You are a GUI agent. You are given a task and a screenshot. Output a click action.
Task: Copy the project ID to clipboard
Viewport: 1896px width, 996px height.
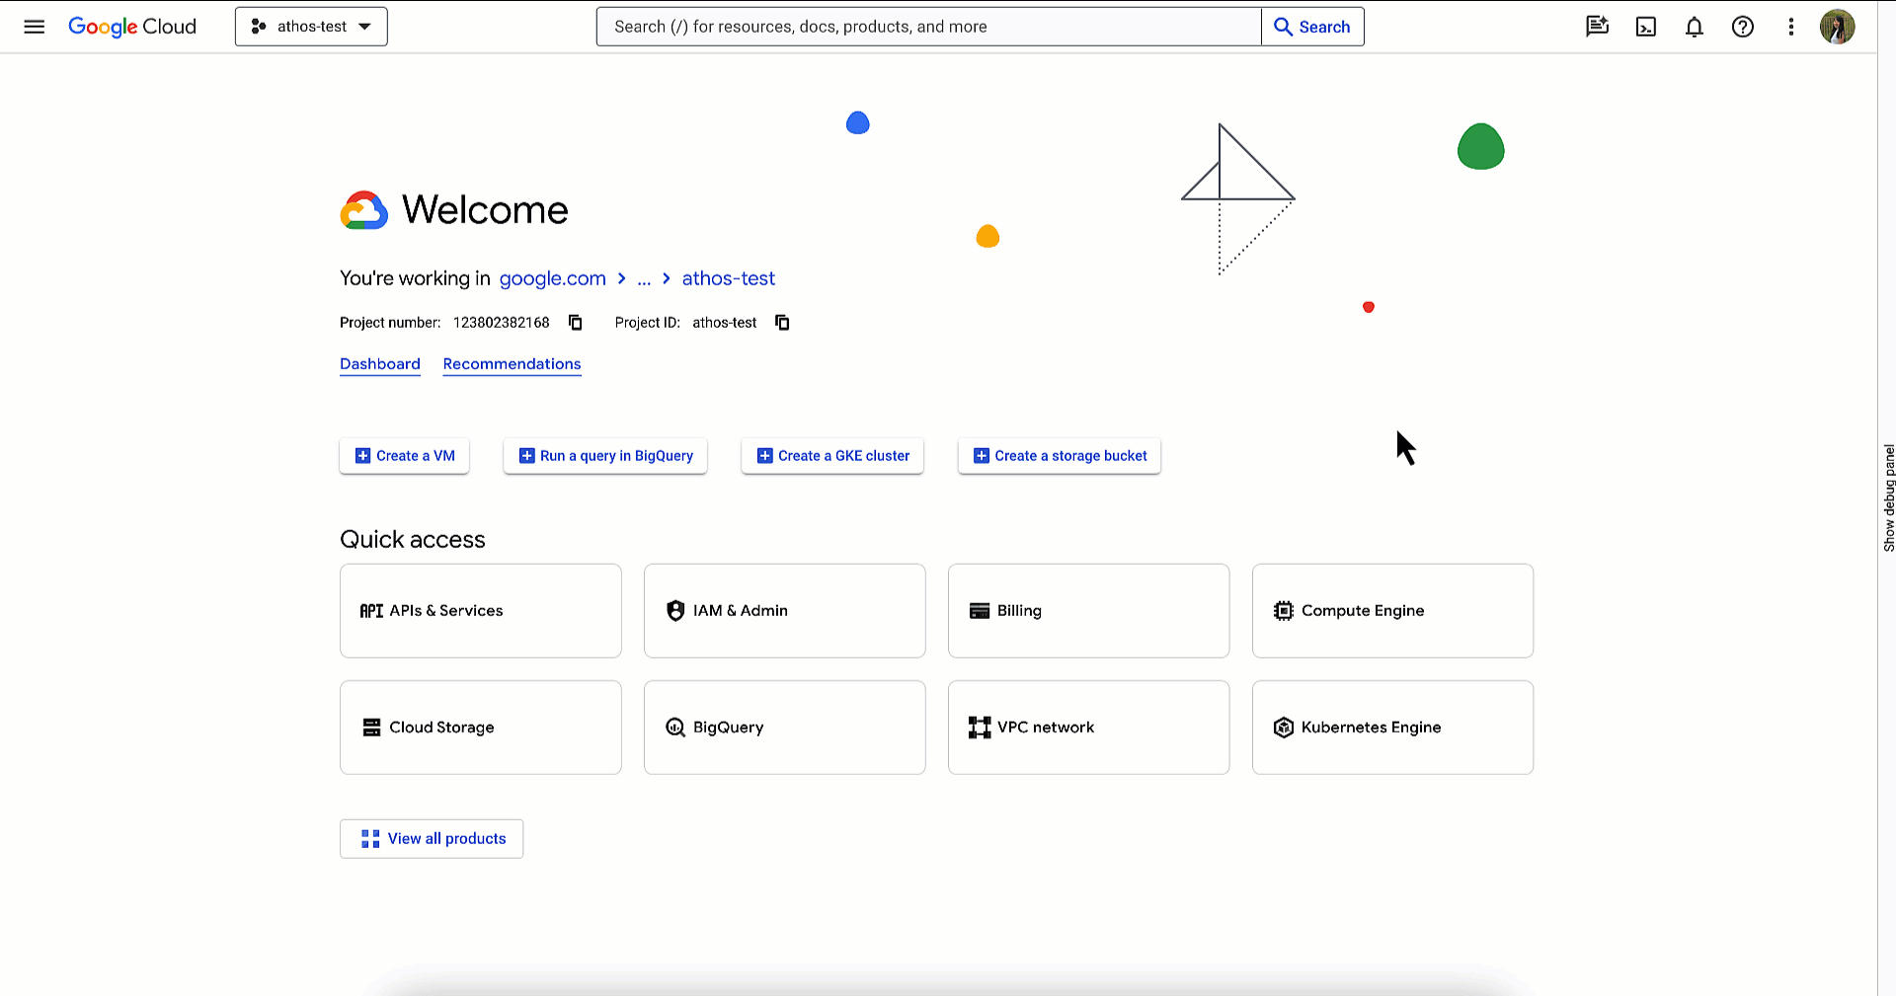pos(782,323)
